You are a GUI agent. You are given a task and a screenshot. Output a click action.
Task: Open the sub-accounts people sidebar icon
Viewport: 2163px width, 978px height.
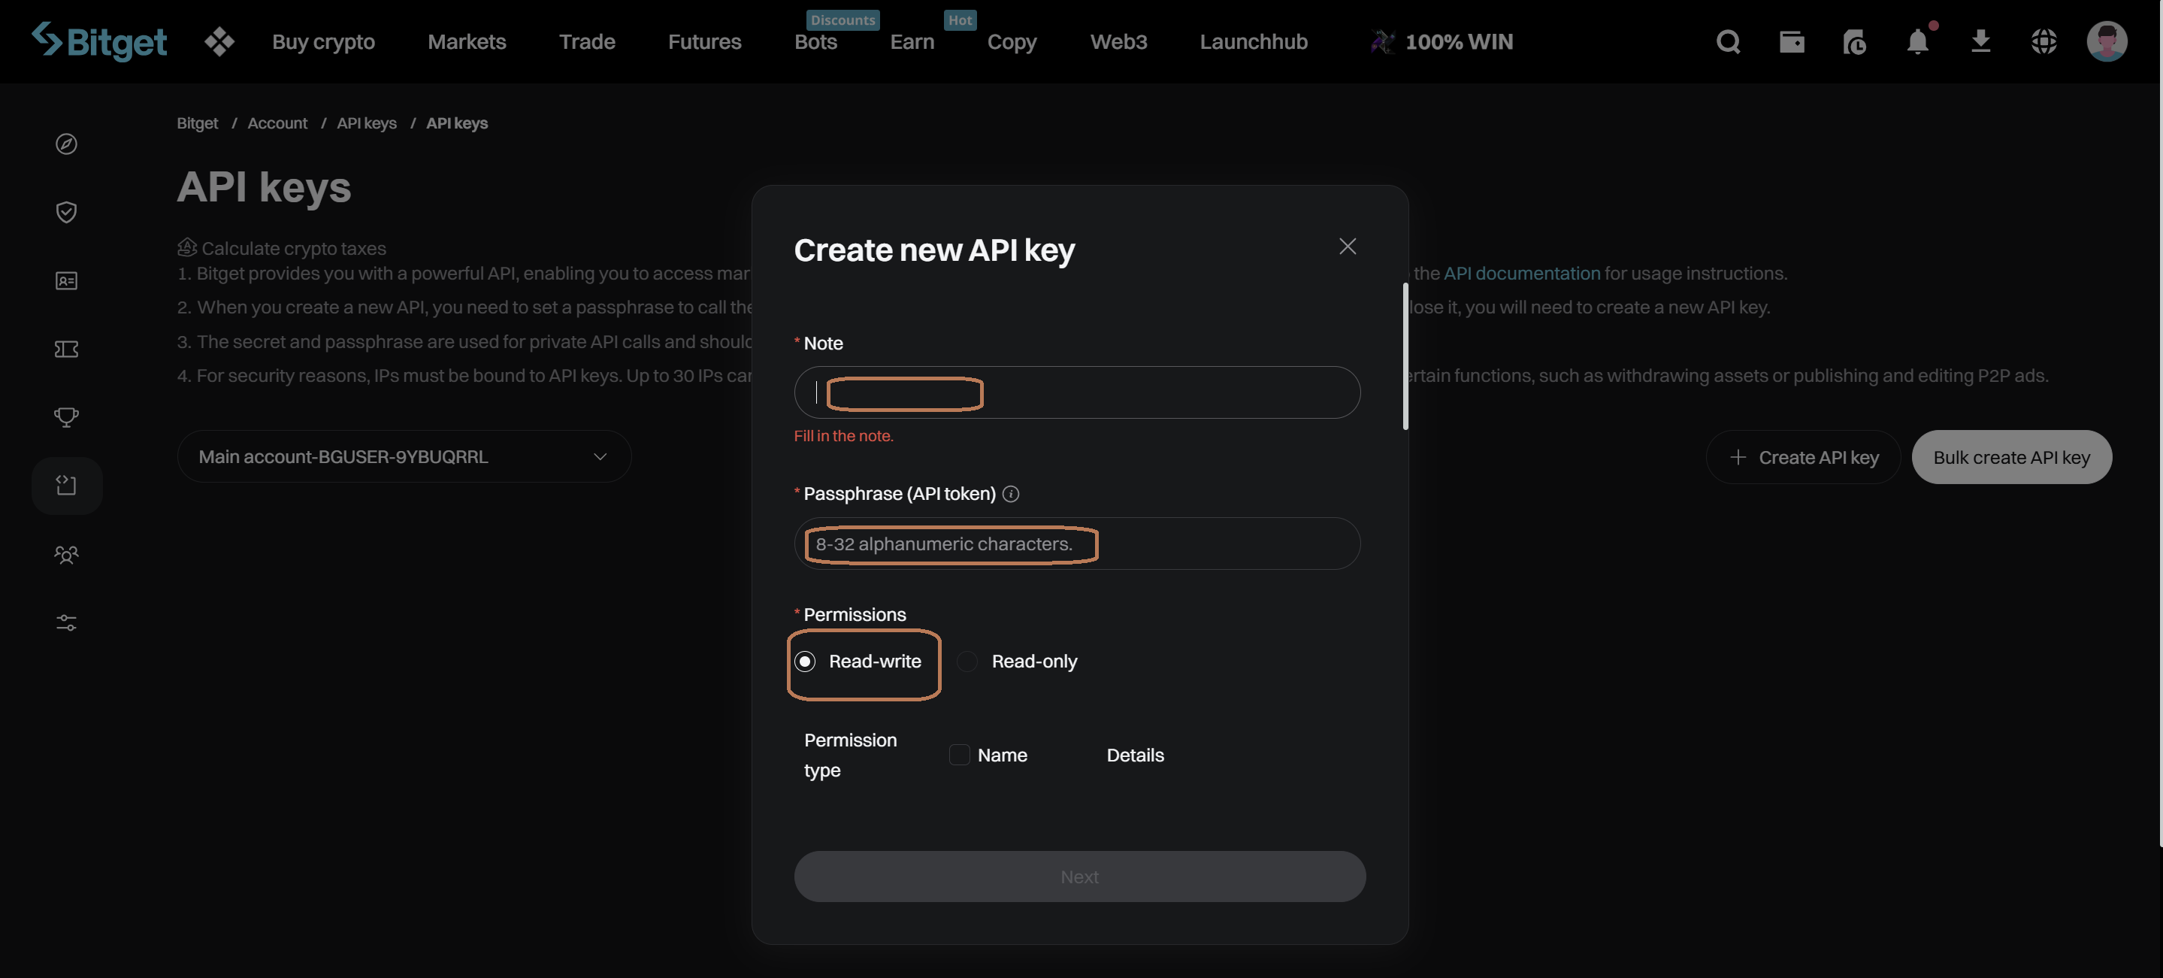[x=66, y=554]
